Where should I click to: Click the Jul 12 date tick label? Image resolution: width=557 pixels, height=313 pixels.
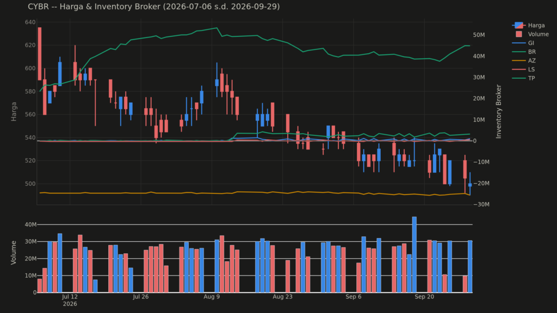(70, 297)
